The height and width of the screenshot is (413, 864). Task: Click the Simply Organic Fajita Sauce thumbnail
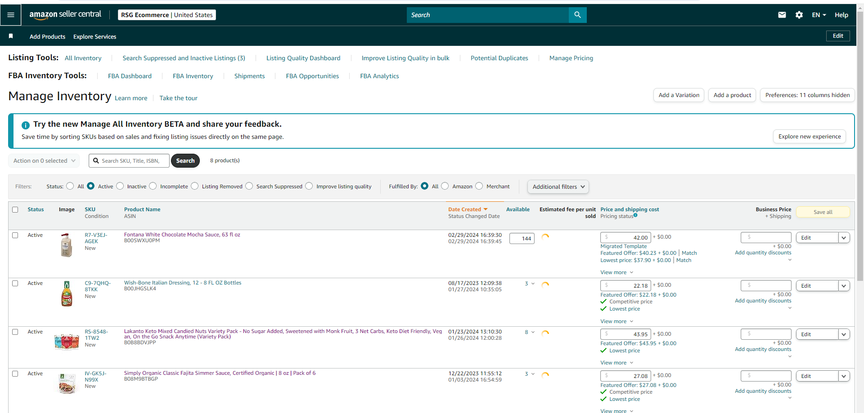click(67, 383)
